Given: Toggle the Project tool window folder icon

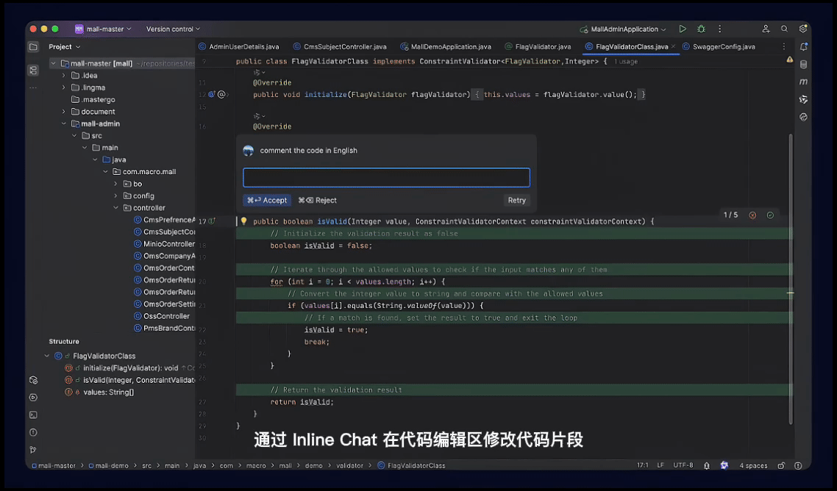Looking at the screenshot, I should point(33,47).
